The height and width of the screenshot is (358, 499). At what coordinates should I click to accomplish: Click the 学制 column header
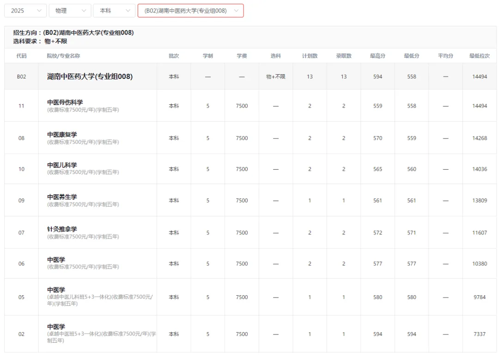tap(208, 56)
